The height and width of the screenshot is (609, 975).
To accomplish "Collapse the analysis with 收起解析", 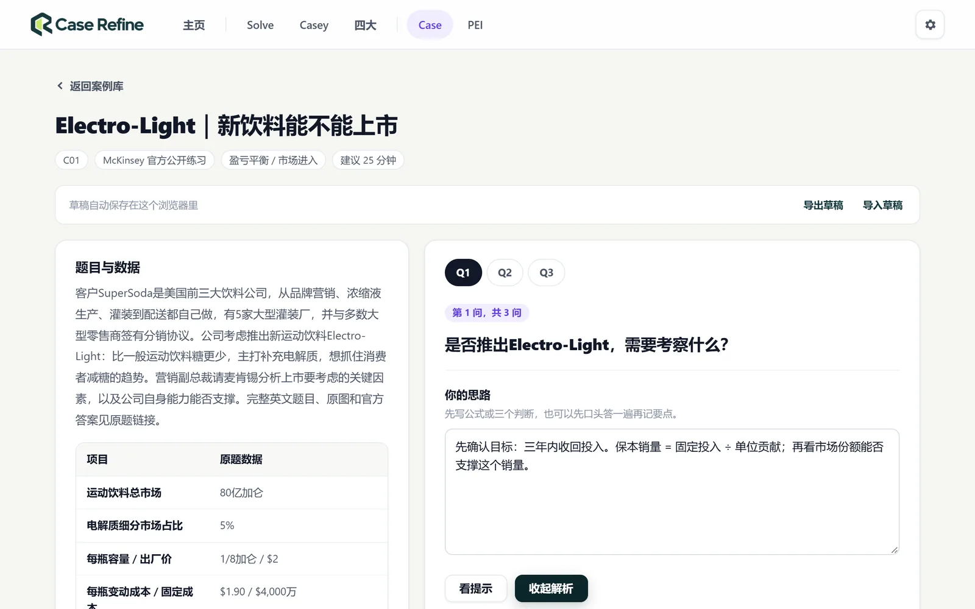I will 551,588.
